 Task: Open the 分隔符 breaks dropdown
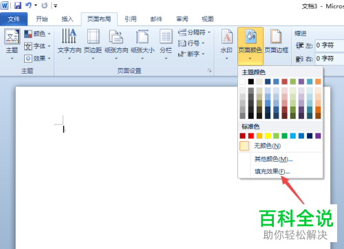[195, 32]
